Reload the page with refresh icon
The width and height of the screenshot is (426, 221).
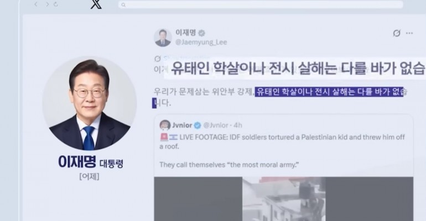(56, 4)
